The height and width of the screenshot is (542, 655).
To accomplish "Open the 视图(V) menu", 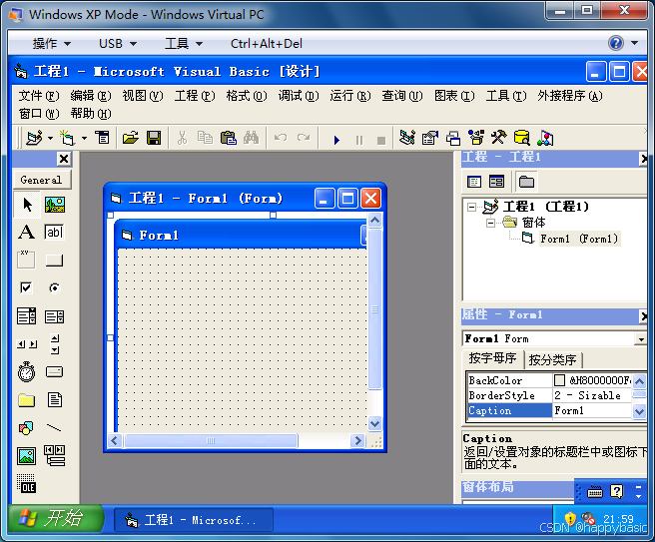I will click(143, 96).
